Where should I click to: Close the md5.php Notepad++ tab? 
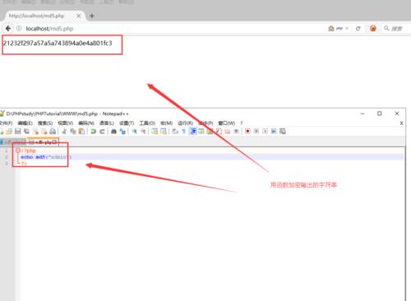coord(55,142)
